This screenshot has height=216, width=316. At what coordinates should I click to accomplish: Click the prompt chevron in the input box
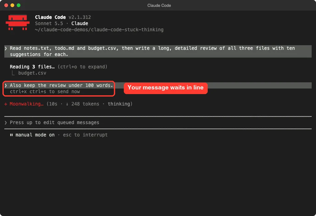point(6,123)
